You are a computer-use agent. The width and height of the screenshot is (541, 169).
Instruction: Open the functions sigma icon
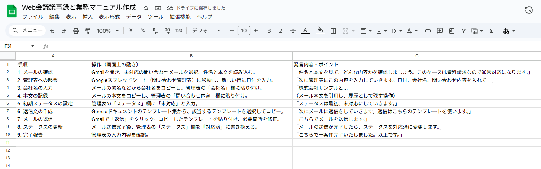point(491,31)
